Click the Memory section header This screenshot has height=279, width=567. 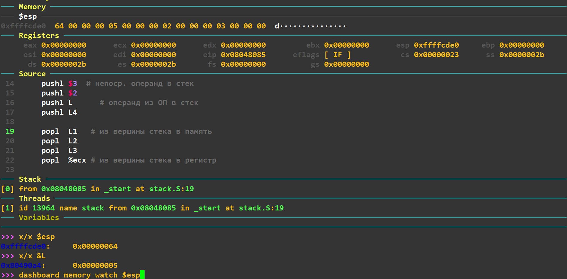pyautogui.click(x=32, y=7)
